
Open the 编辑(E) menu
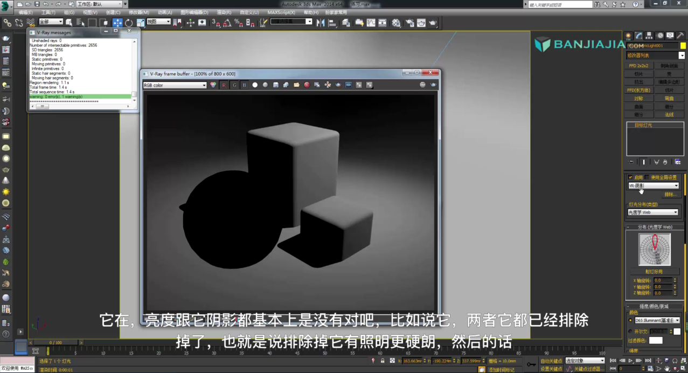click(x=25, y=12)
